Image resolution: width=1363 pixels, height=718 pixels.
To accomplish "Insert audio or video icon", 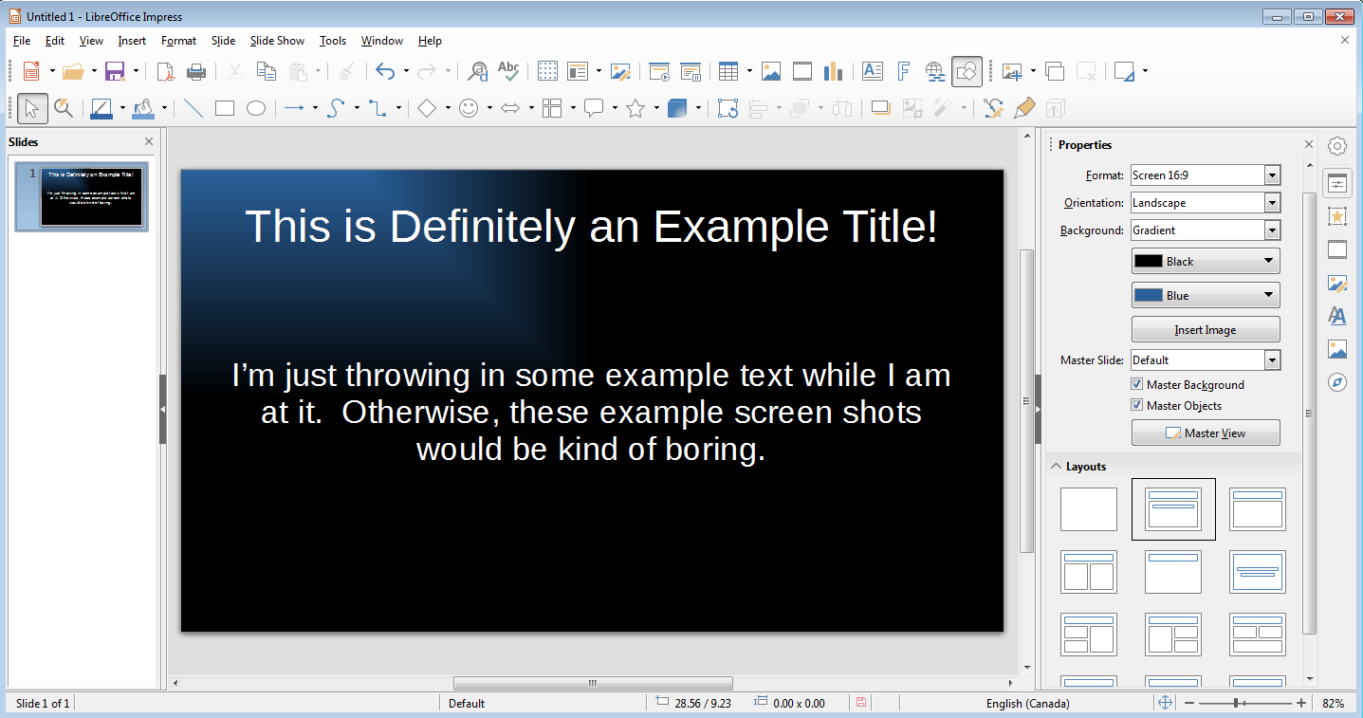I will 802,71.
